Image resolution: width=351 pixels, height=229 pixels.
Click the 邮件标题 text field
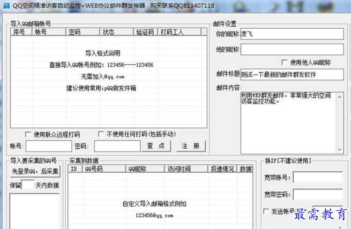(x=292, y=75)
